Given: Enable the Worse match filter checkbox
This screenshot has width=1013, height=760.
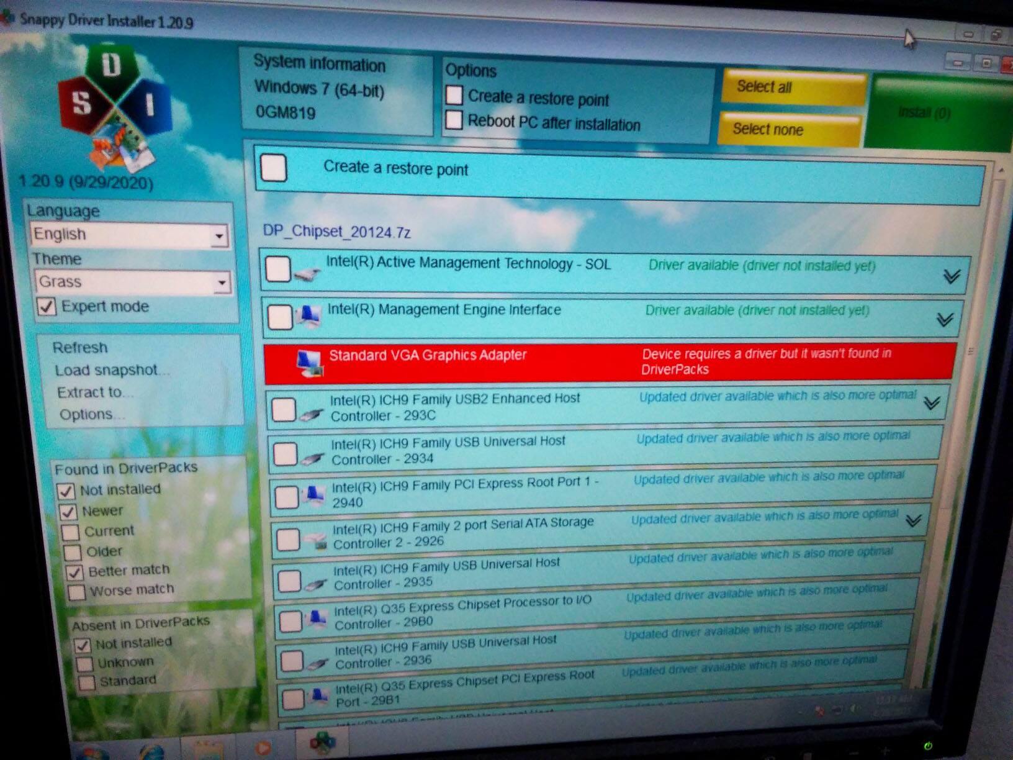Looking at the screenshot, I should 77,592.
